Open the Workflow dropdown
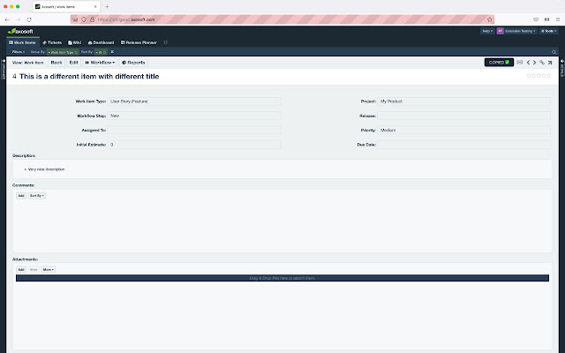The width and height of the screenshot is (565, 353). pyautogui.click(x=100, y=63)
